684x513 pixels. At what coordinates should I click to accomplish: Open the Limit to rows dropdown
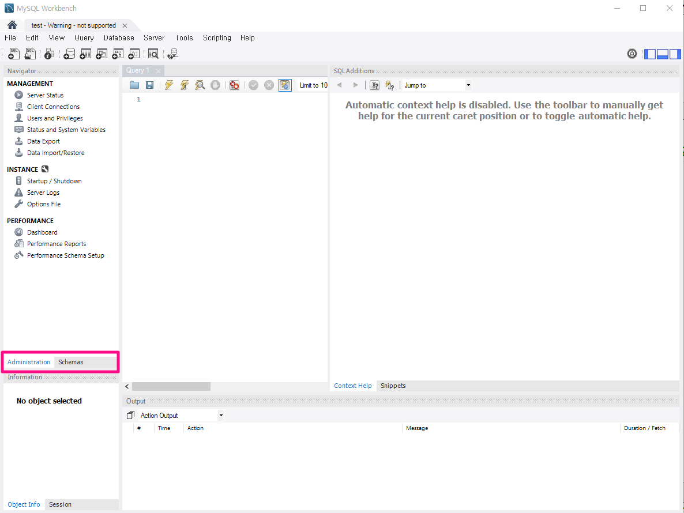[x=313, y=85]
